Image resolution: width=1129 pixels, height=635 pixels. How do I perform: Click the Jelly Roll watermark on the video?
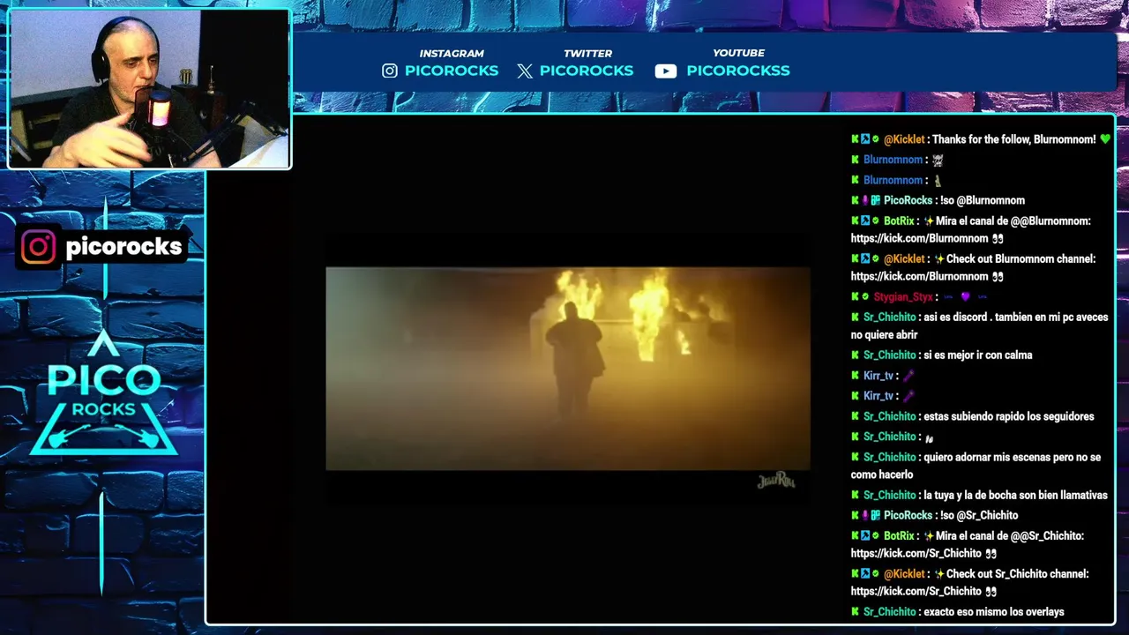pyautogui.click(x=776, y=481)
